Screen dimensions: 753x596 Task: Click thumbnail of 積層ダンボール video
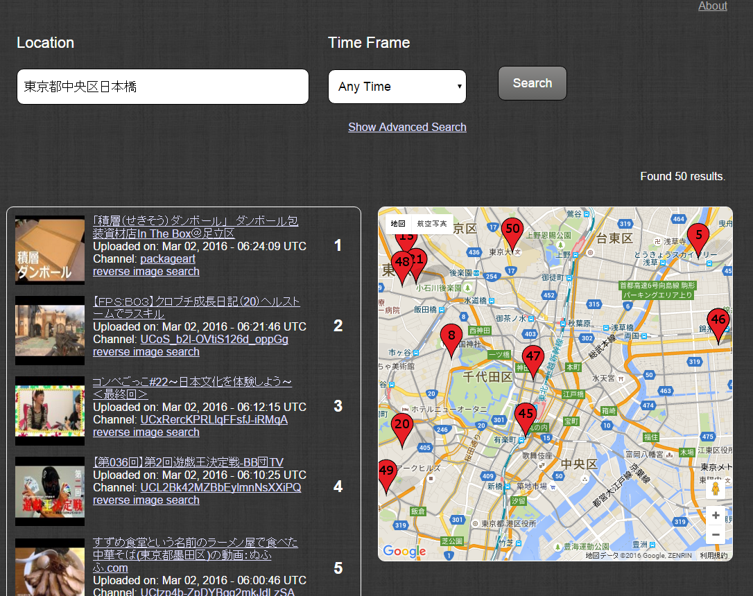click(50, 250)
